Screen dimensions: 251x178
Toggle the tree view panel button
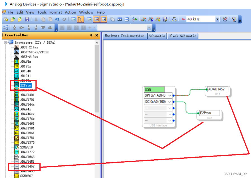coord(80,19)
